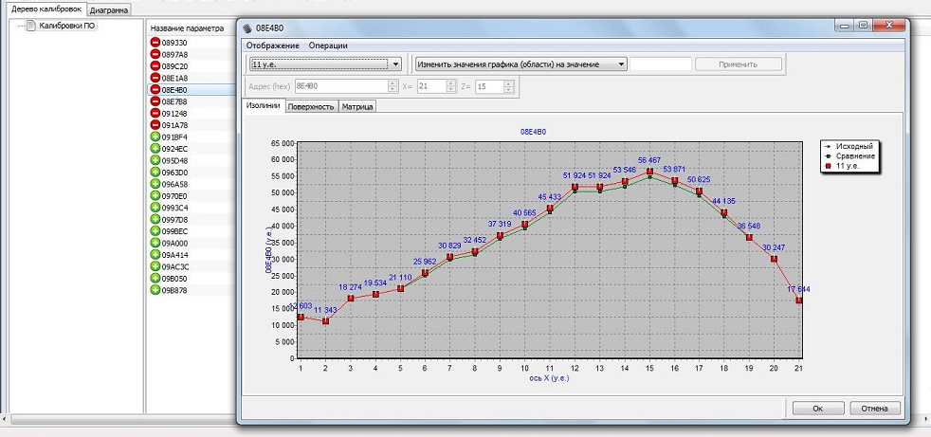Click the document icon for Калибровки ПО

click(30, 26)
